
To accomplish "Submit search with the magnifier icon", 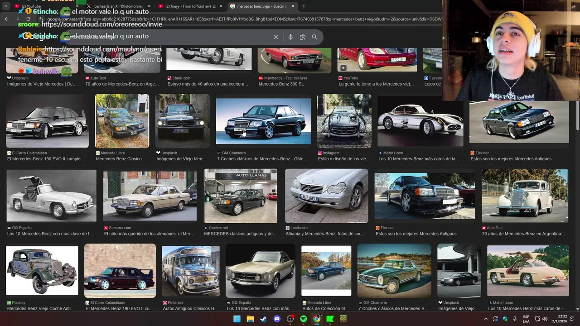I will pos(314,37).
